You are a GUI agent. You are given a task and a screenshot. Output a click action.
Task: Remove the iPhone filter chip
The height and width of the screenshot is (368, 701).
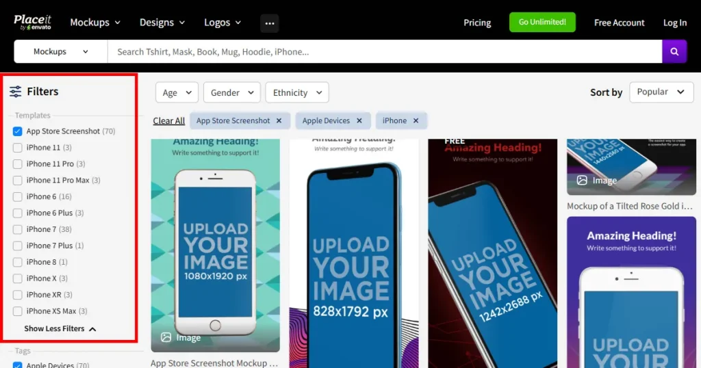[416, 120]
